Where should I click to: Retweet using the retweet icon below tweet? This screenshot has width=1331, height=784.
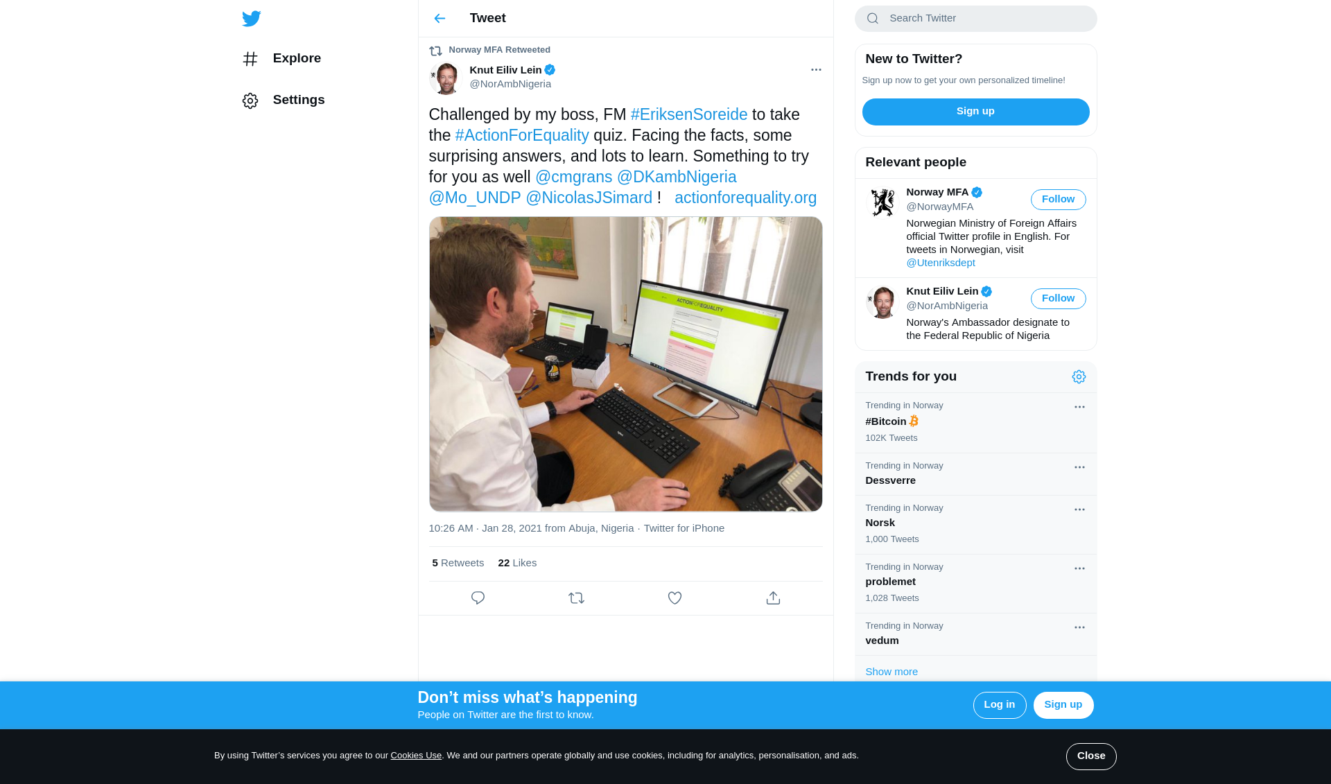576,598
